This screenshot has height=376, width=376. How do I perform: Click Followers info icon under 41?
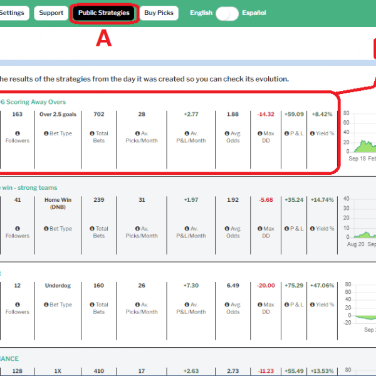[18, 229]
